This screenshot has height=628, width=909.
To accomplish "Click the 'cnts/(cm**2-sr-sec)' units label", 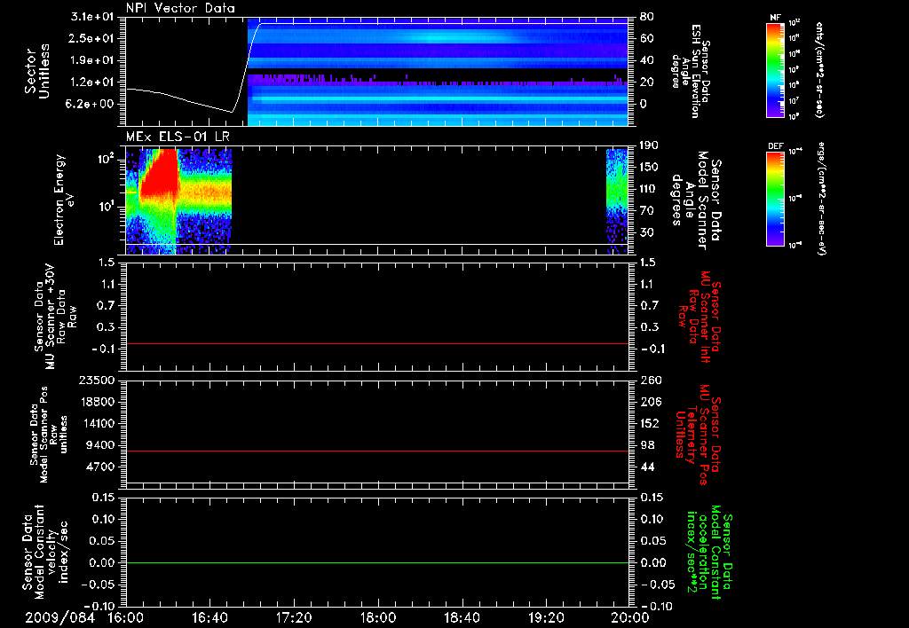I will click(819, 69).
